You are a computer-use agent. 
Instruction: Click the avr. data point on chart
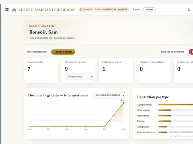[48, 126]
